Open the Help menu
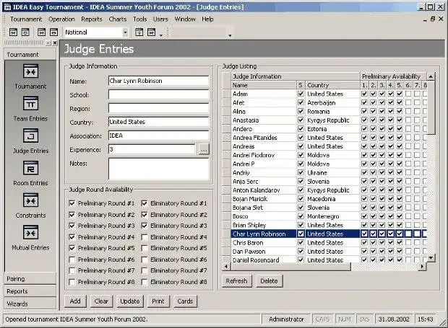 click(x=207, y=19)
